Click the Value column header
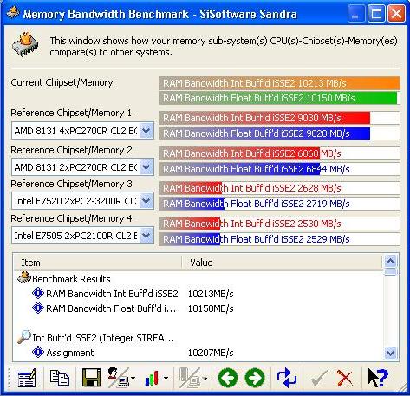The height and width of the screenshot is (396, 410). (283, 263)
